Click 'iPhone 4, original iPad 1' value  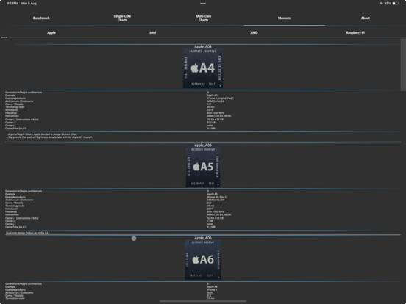point(221,98)
